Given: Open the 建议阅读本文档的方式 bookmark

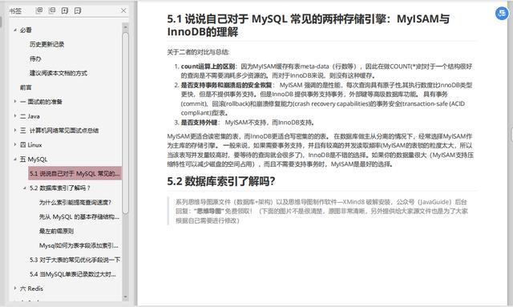Looking at the screenshot, I should pos(59,73).
